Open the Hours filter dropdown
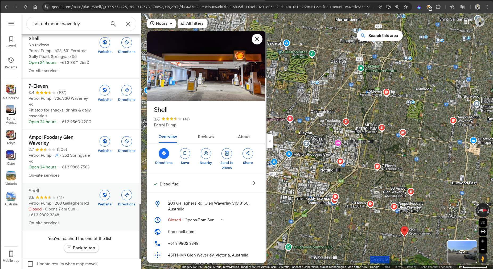Screen dimensions: 493x269 pos(161,23)
